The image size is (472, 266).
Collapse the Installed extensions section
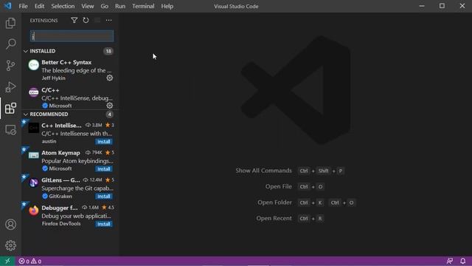tap(26, 51)
